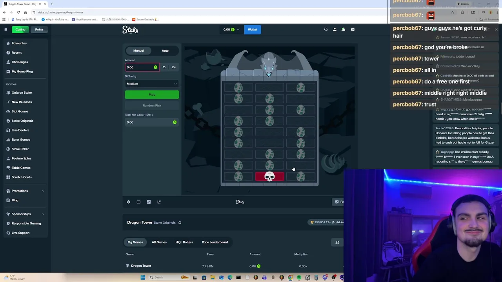The image size is (502, 282).
Task: Double the bet with 2× button
Action: pos(174,67)
